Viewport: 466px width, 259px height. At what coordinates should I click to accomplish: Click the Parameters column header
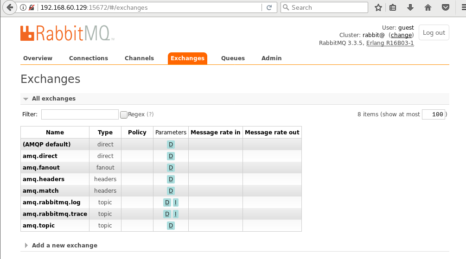coord(171,133)
